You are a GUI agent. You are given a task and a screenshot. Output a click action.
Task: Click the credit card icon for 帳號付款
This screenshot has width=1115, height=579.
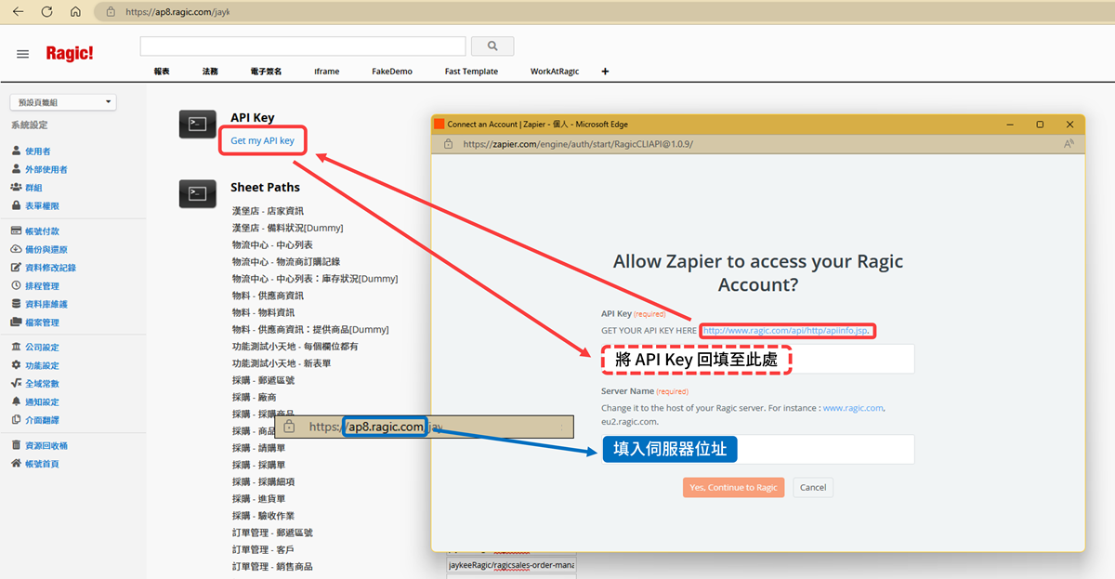pyautogui.click(x=16, y=230)
